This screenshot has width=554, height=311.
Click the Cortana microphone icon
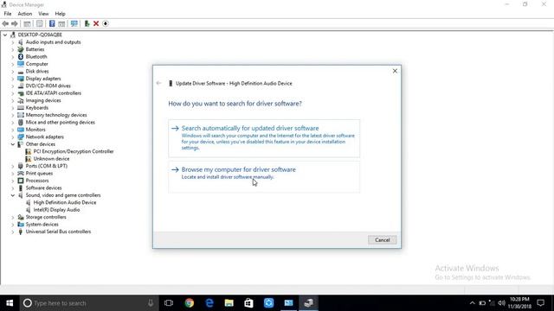pos(151,303)
